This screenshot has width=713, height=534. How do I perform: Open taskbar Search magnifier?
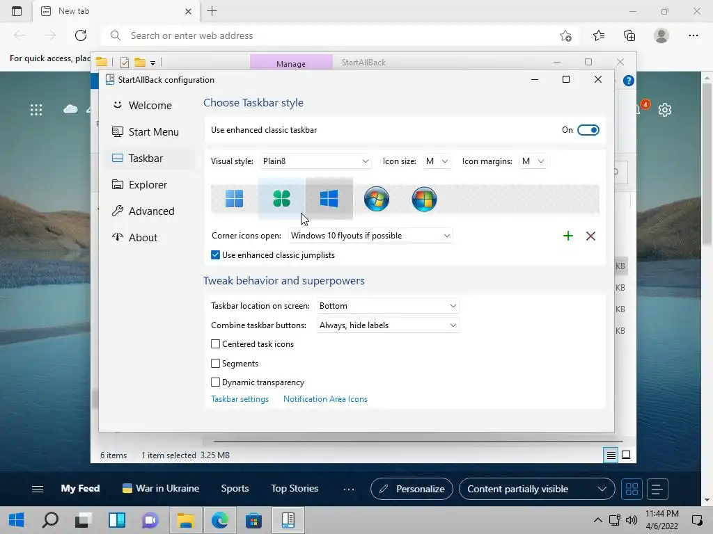pyautogui.click(x=50, y=520)
